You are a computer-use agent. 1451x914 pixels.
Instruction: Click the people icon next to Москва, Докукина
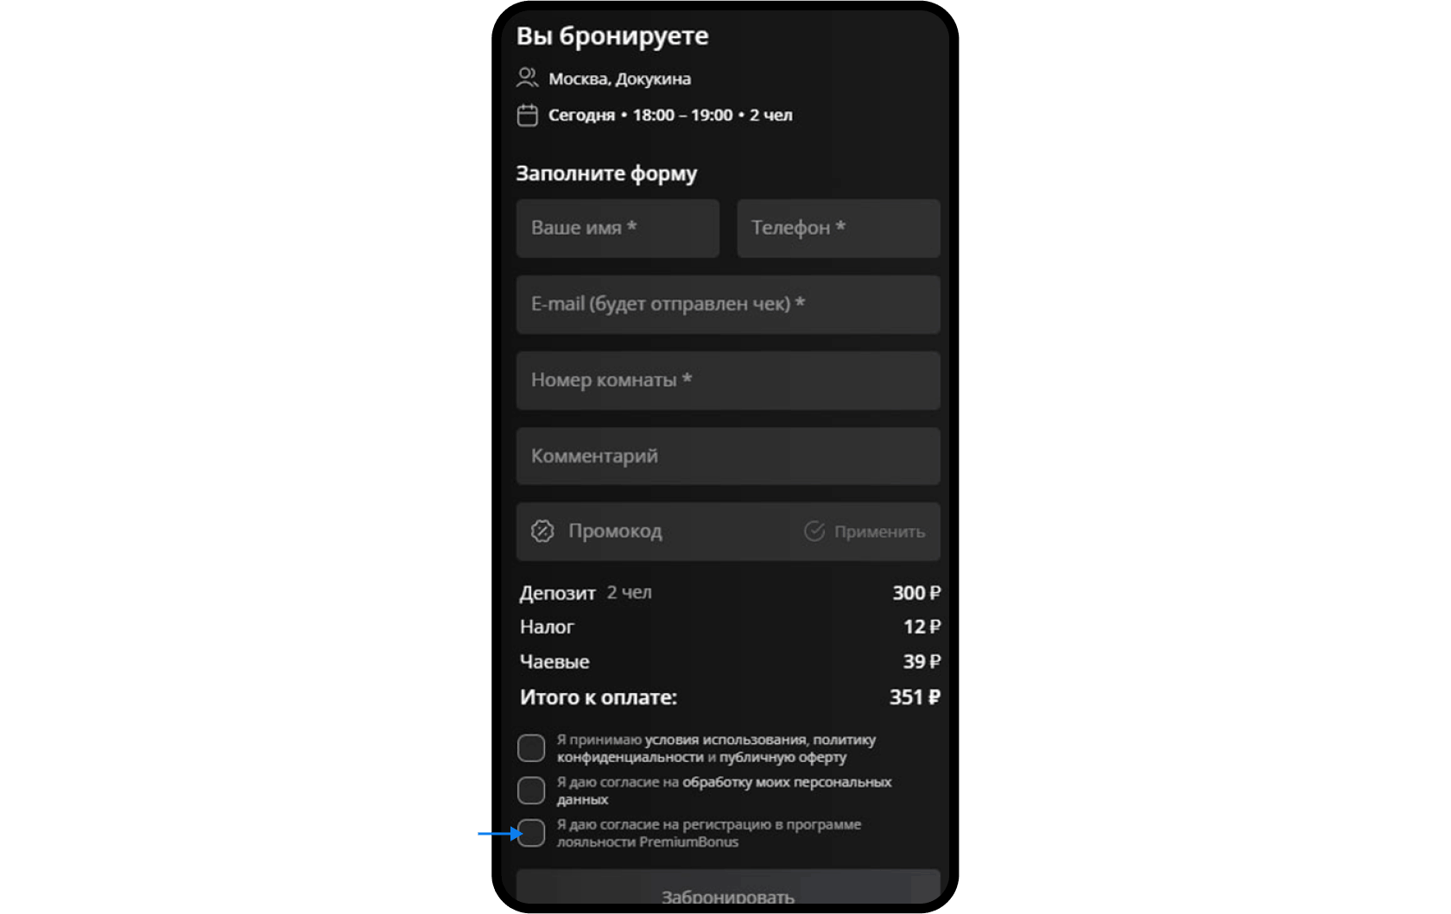[x=528, y=77]
